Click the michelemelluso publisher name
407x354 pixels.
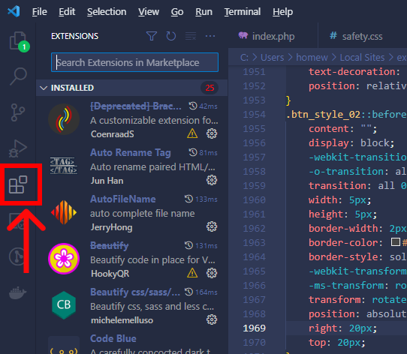click(122, 320)
